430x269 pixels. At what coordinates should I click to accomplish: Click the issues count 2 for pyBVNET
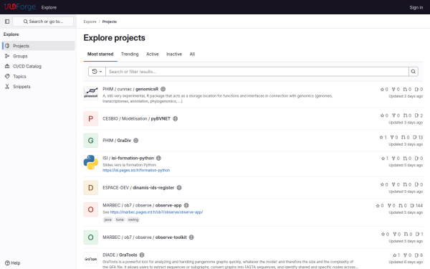419,115
